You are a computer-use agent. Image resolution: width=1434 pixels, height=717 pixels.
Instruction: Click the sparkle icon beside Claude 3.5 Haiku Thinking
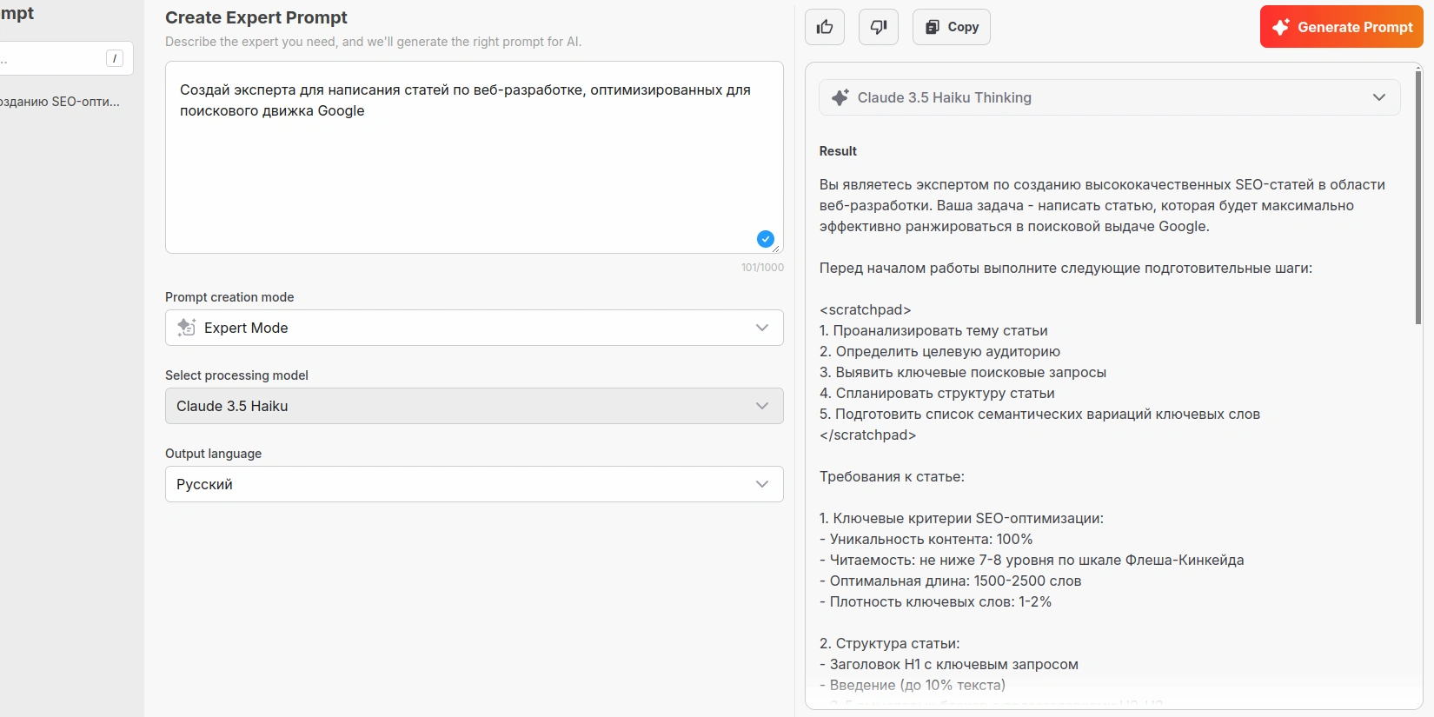(840, 98)
